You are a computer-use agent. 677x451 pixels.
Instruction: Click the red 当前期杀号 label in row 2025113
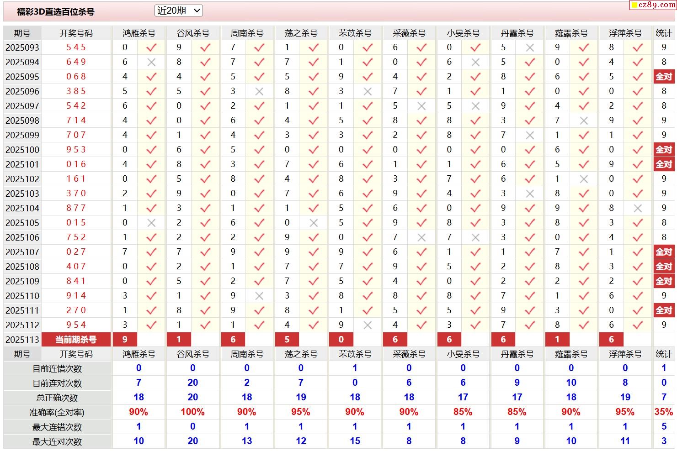(x=76, y=340)
